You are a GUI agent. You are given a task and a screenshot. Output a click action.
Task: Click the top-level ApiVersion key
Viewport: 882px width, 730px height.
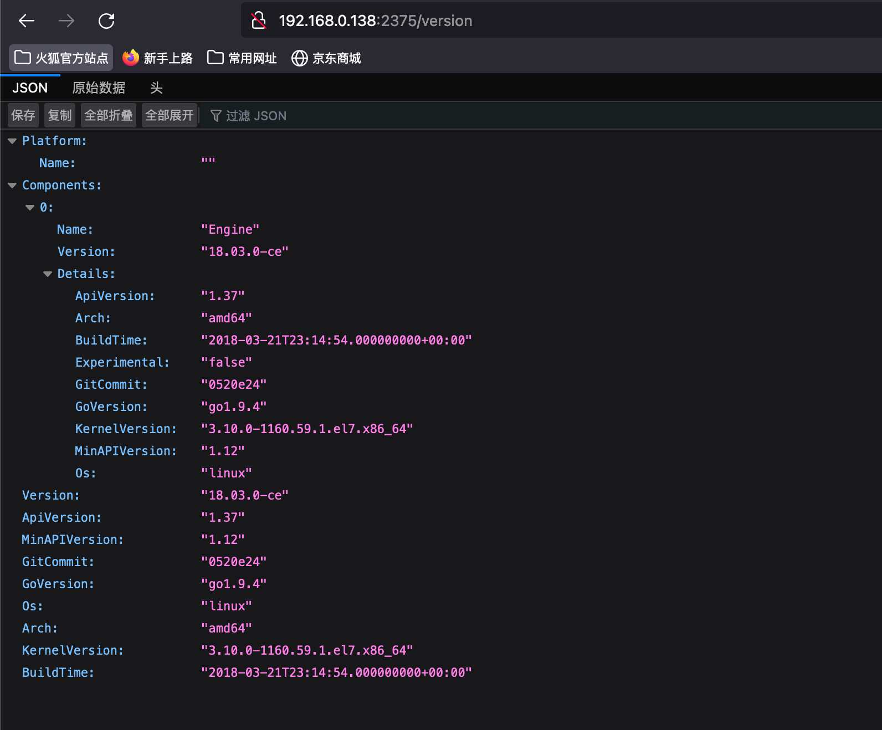(x=62, y=517)
